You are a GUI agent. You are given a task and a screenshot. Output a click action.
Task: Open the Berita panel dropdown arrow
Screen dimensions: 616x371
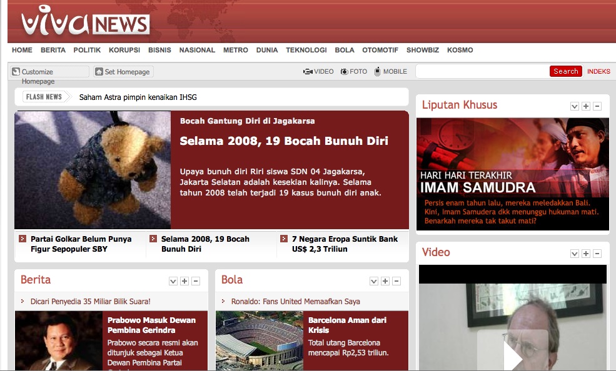pyautogui.click(x=173, y=281)
